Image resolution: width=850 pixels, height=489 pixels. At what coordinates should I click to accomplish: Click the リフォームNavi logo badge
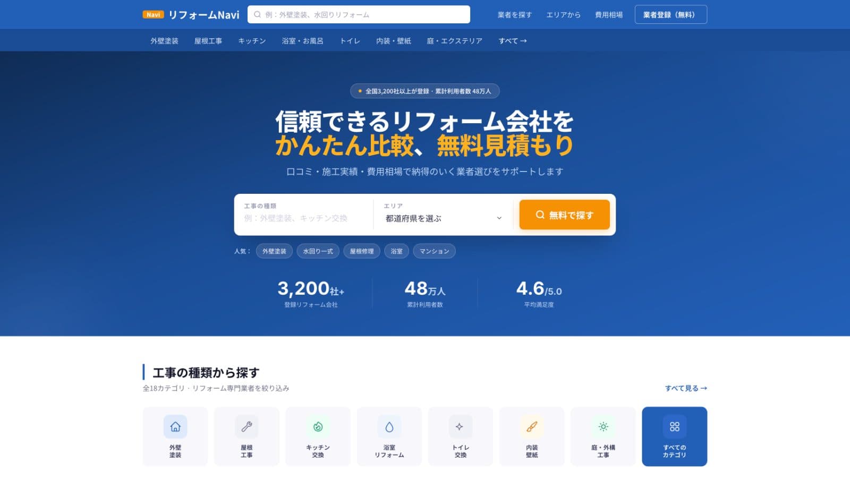pos(153,15)
